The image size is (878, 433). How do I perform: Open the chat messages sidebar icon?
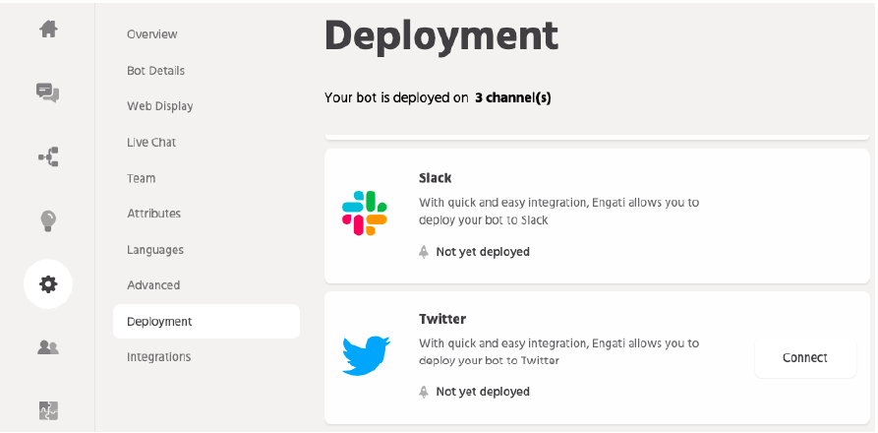(48, 93)
